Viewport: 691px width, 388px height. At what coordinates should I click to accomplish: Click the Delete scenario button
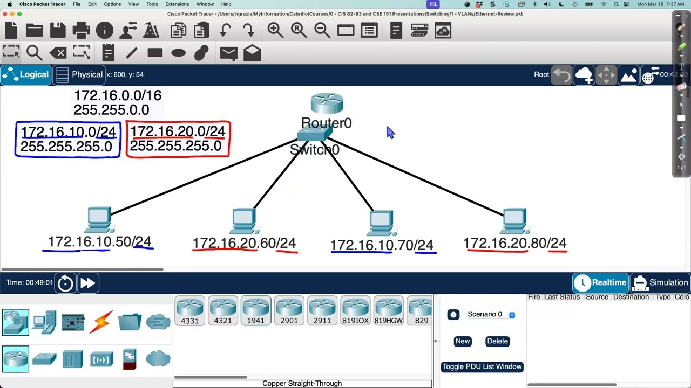497,341
